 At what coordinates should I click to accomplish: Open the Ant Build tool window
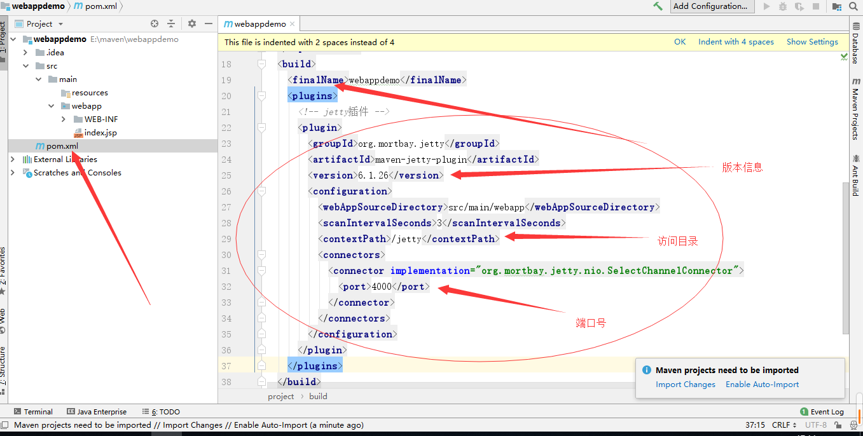pos(856,174)
